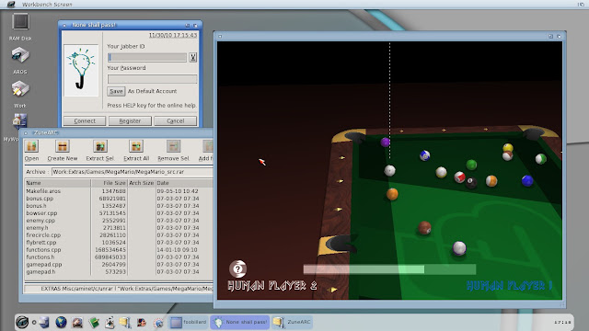Switch to ZuneARC in the taskbar
This screenshot has width=589, height=331.
293,322
